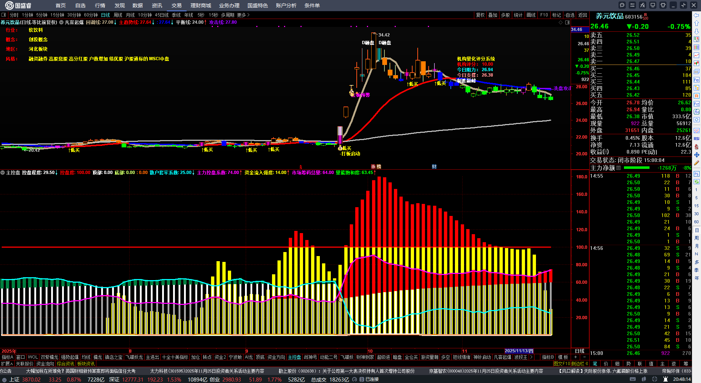The image size is (701, 383).
Task: Open the 统计 statistics menu
Action: 518,15
